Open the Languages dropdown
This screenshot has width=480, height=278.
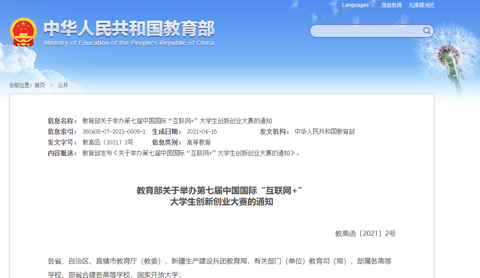358,5
